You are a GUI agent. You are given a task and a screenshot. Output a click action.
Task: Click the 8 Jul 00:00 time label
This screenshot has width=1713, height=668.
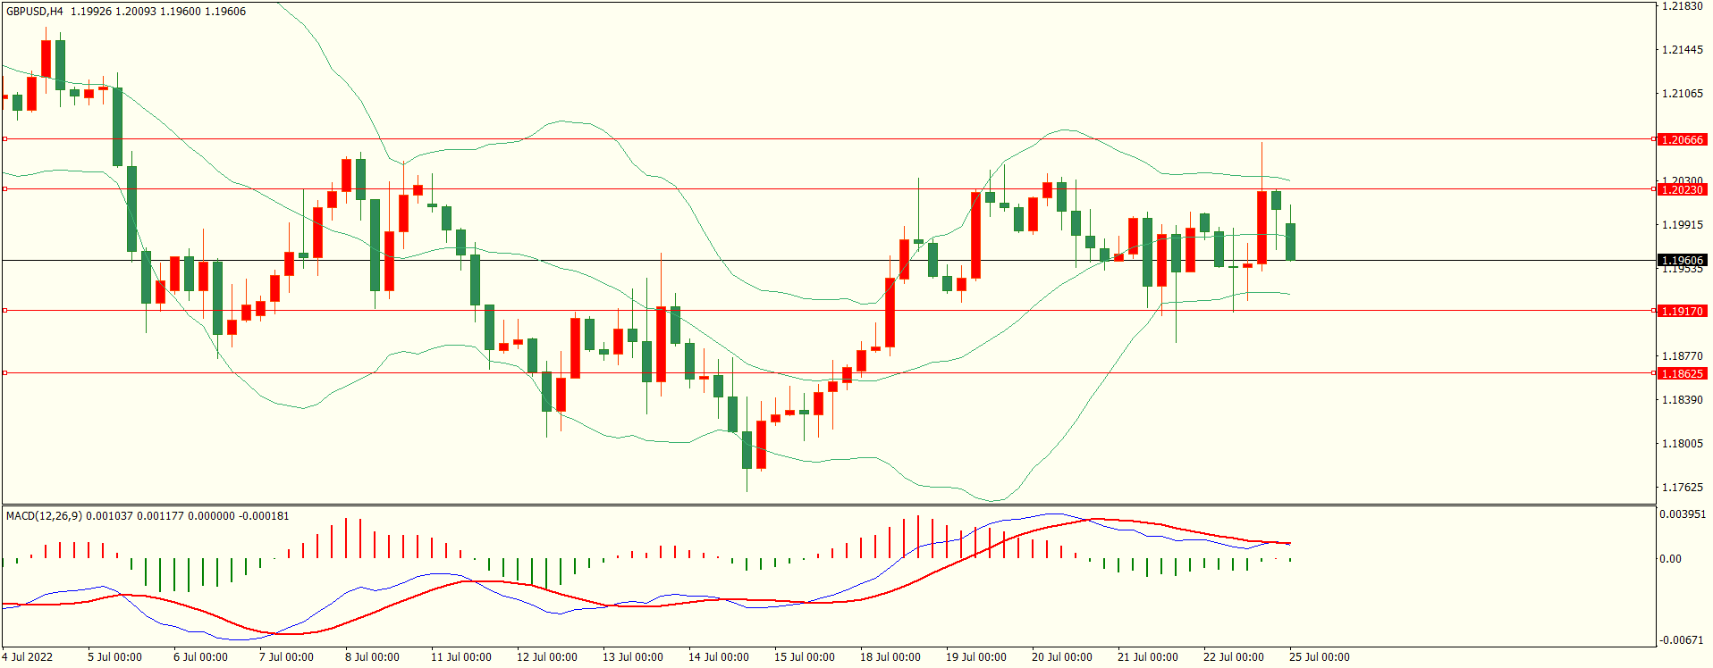pos(372,657)
